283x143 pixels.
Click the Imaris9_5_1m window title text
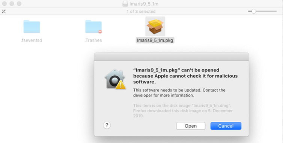144,4
